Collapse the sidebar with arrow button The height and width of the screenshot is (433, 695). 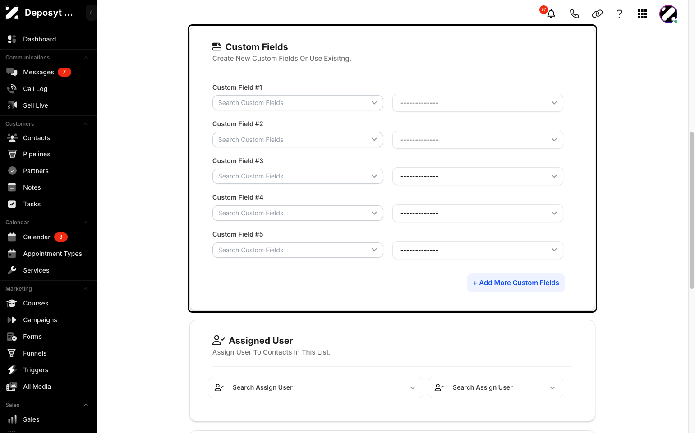click(91, 13)
